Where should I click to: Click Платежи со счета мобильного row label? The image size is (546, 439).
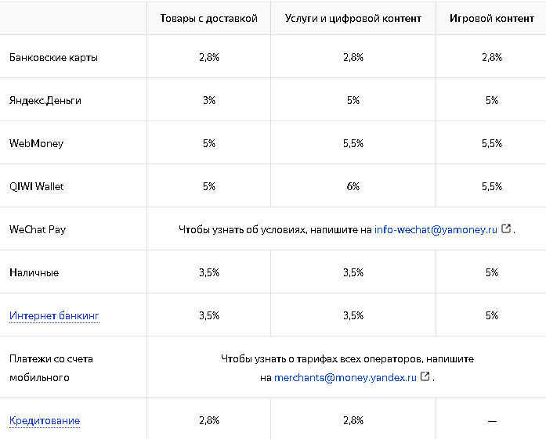click(51, 368)
